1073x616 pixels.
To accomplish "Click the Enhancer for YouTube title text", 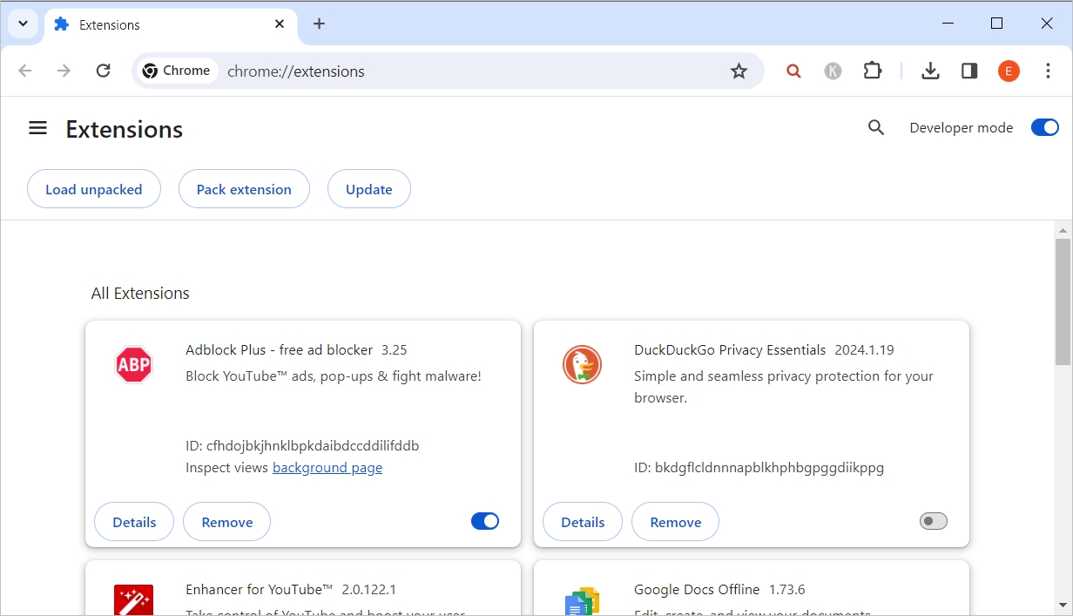I will (x=260, y=590).
